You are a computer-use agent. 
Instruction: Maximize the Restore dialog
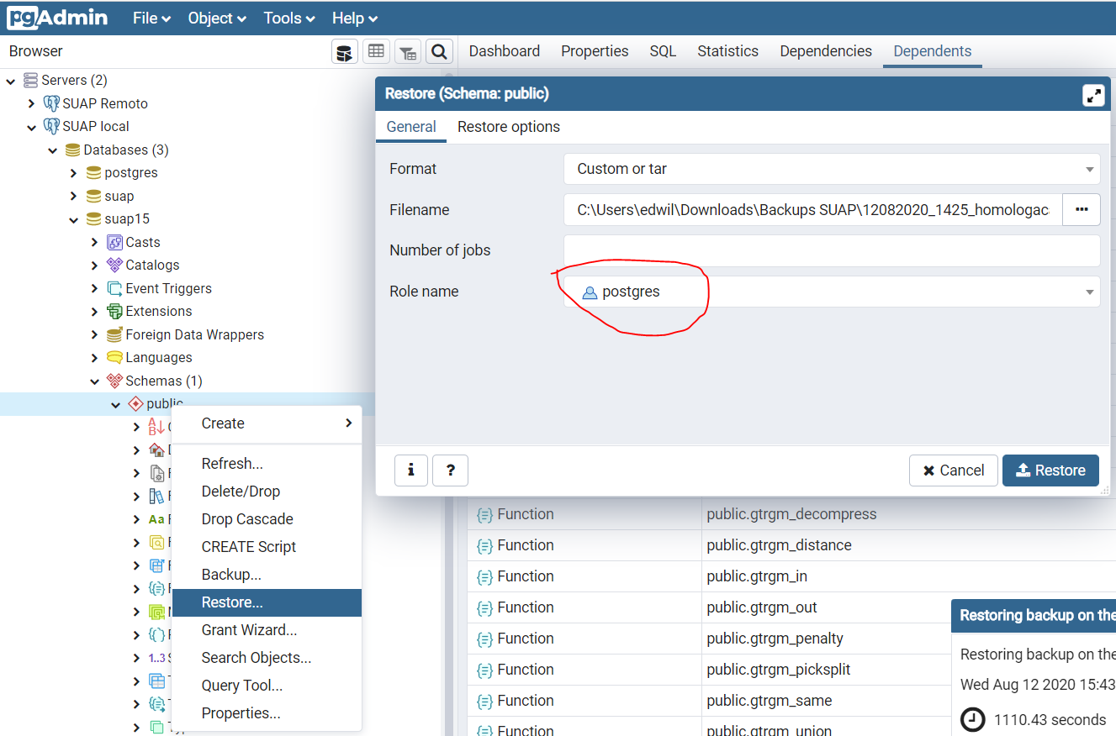tap(1093, 95)
